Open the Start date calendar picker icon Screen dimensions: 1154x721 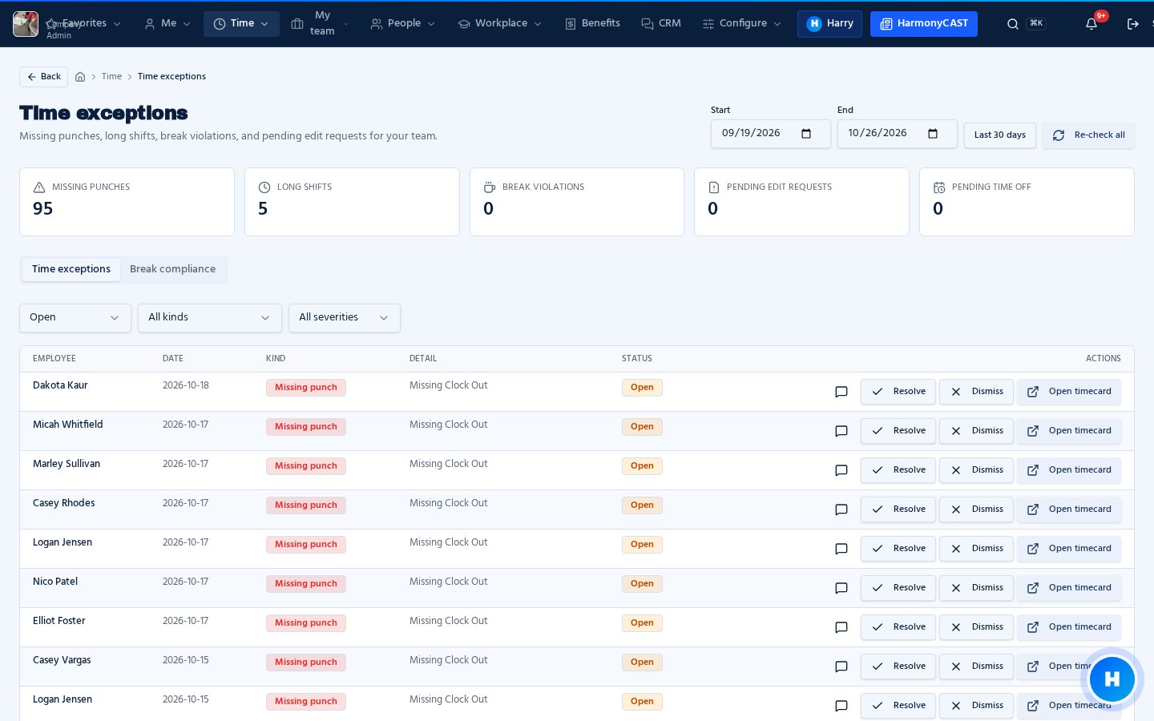click(x=806, y=134)
